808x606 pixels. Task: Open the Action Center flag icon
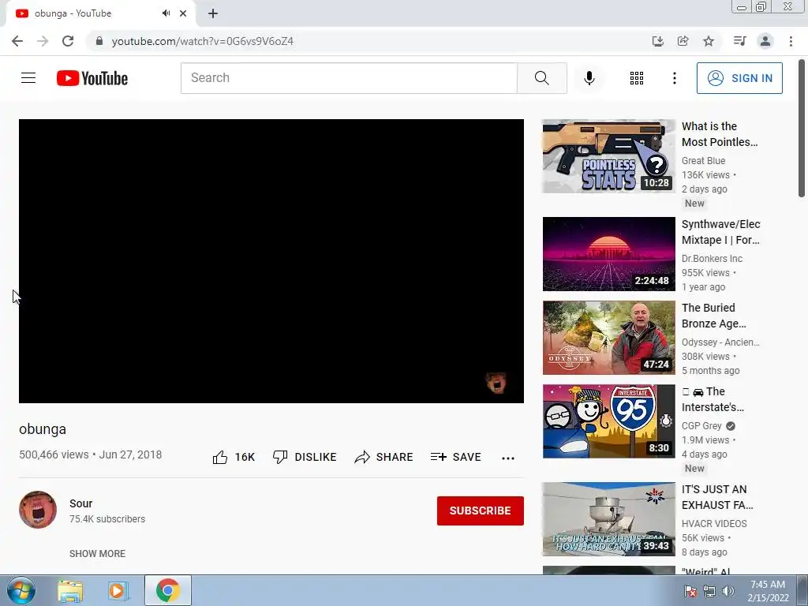[x=690, y=591]
